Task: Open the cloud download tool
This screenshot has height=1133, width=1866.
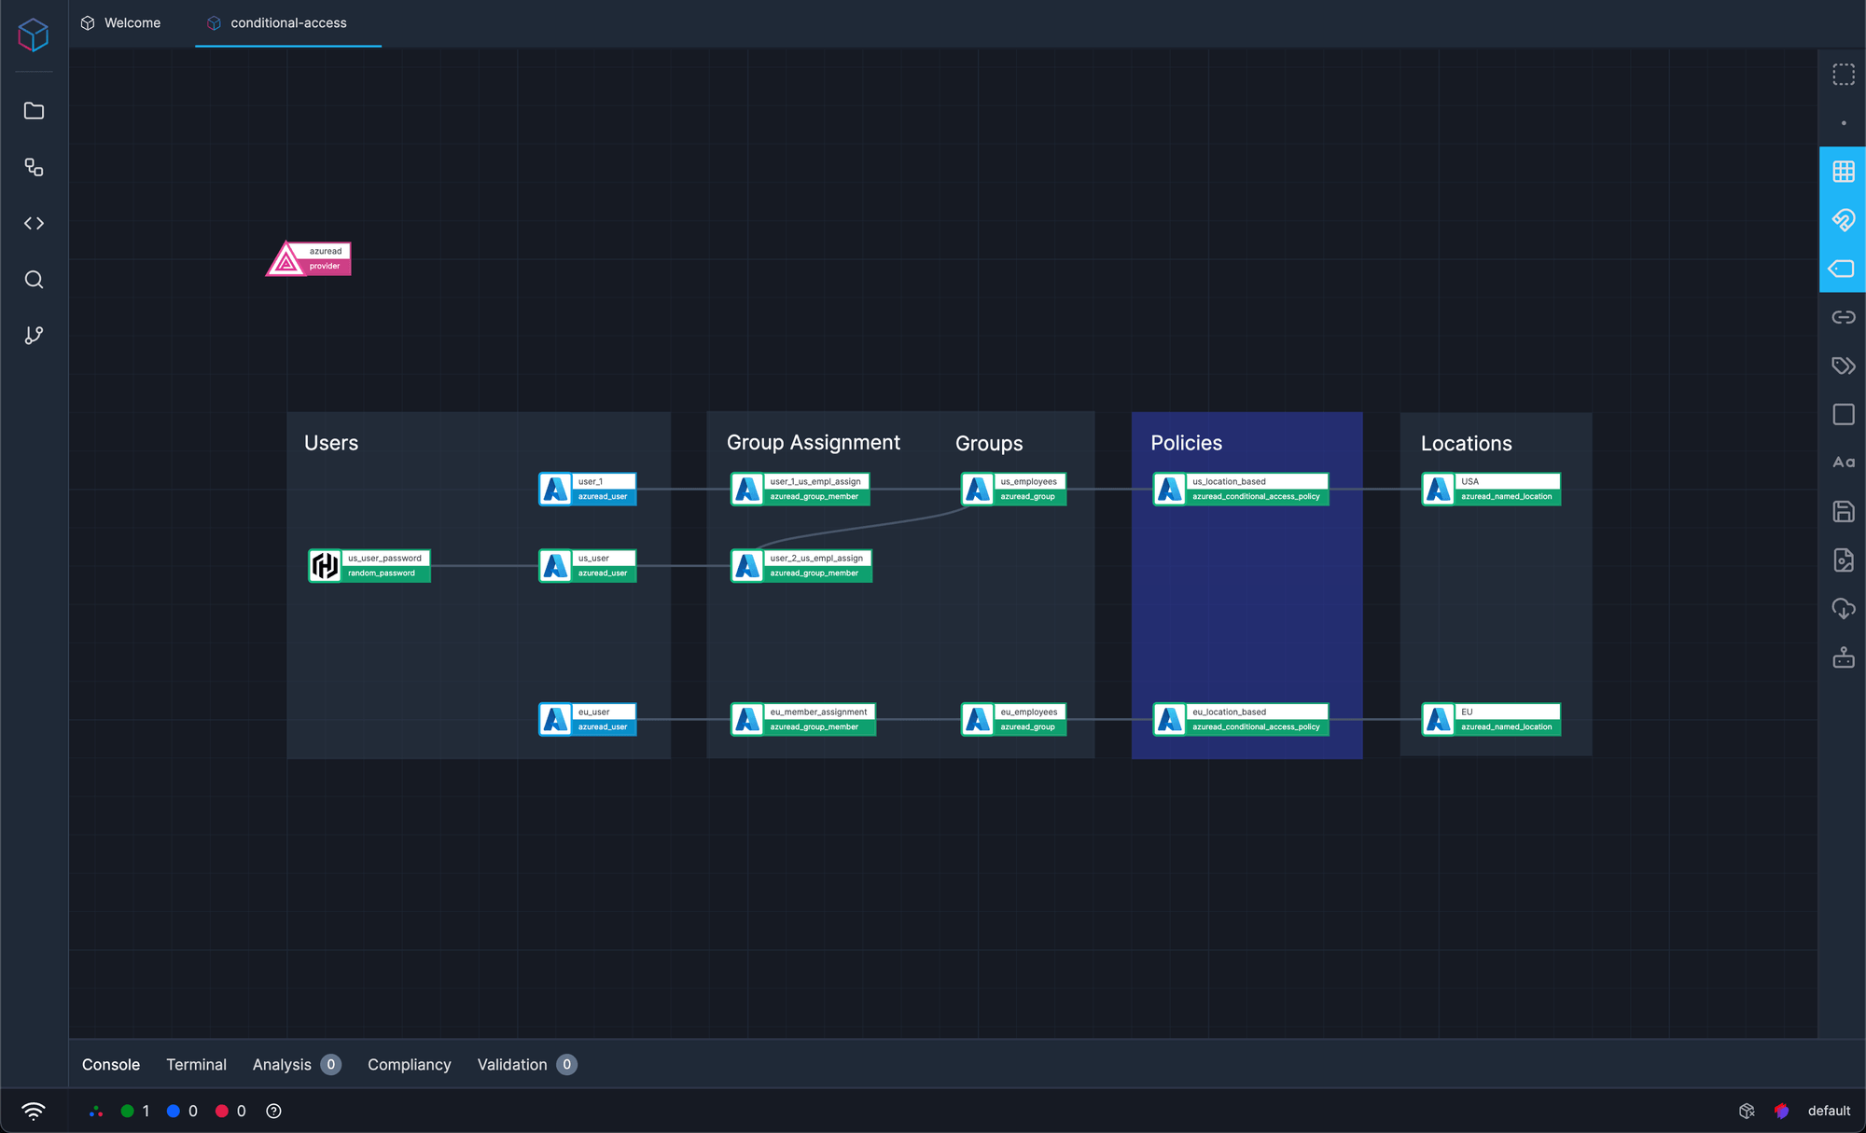Action: click(x=1843, y=609)
